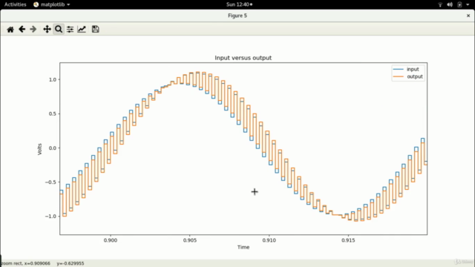Image resolution: width=475 pixels, height=267 pixels.
Task: Click the 0.0 y-axis tick label
Action: (x=53, y=148)
